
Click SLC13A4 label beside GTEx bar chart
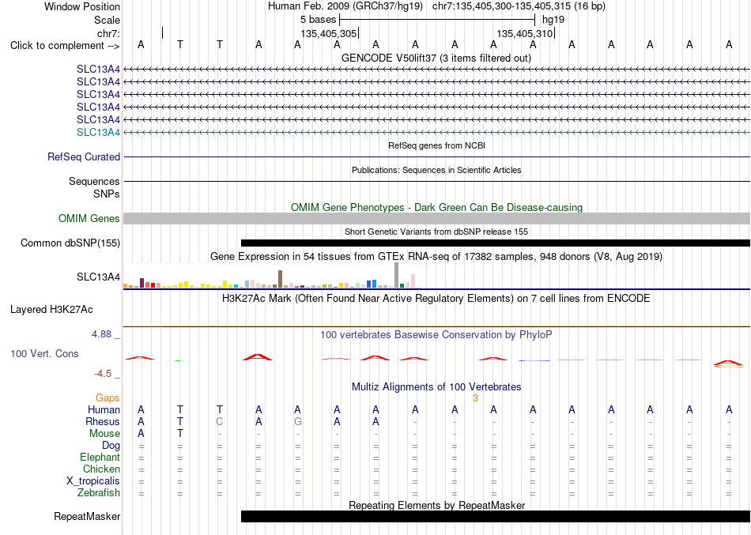pyautogui.click(x=98, y=277)
